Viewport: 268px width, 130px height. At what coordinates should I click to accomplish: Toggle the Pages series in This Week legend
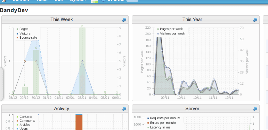(23, 29)
